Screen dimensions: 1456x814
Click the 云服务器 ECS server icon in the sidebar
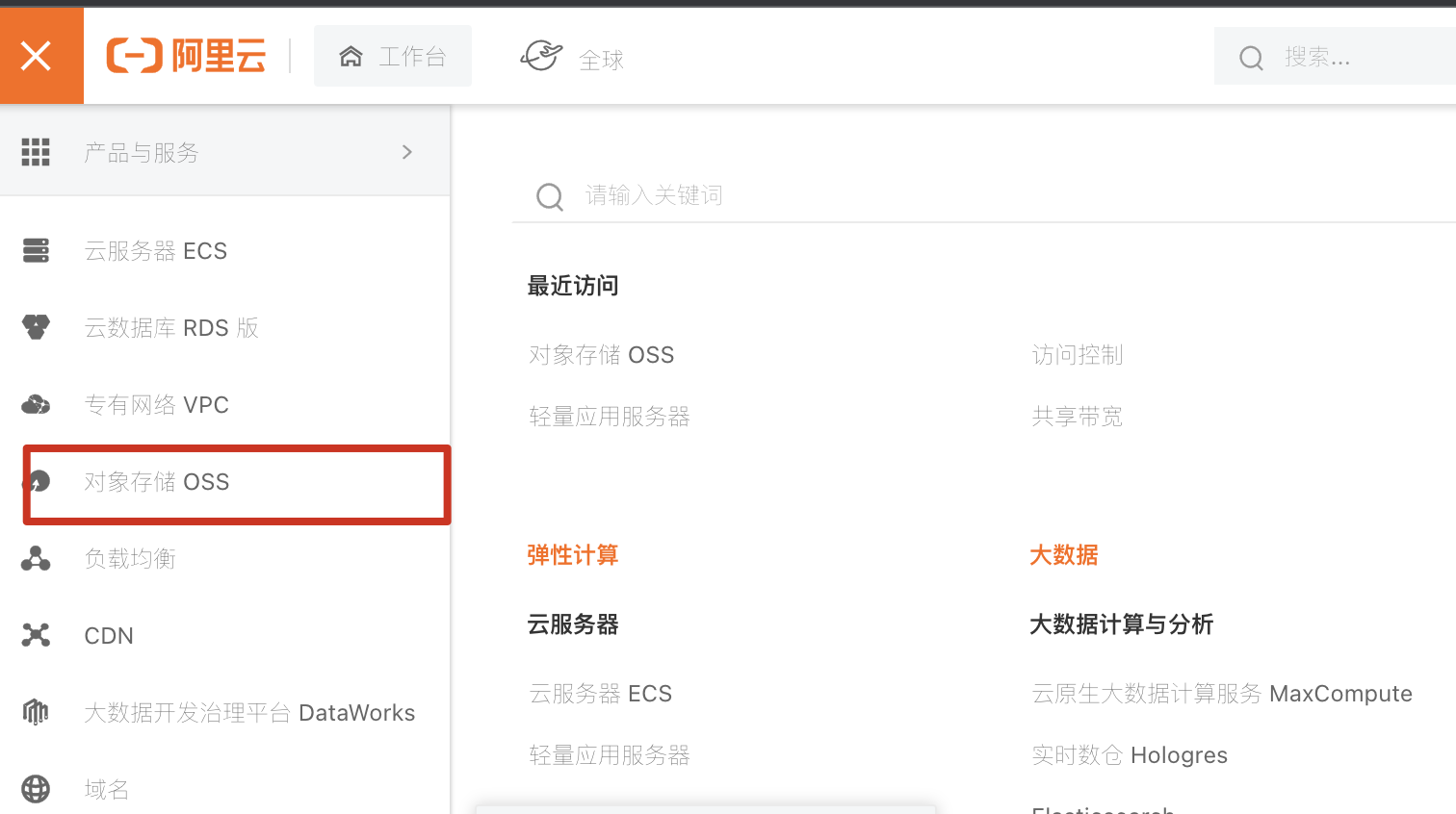coord(36,251)
